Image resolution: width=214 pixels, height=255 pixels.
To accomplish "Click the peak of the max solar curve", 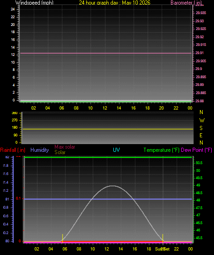I will coord(112,186).
